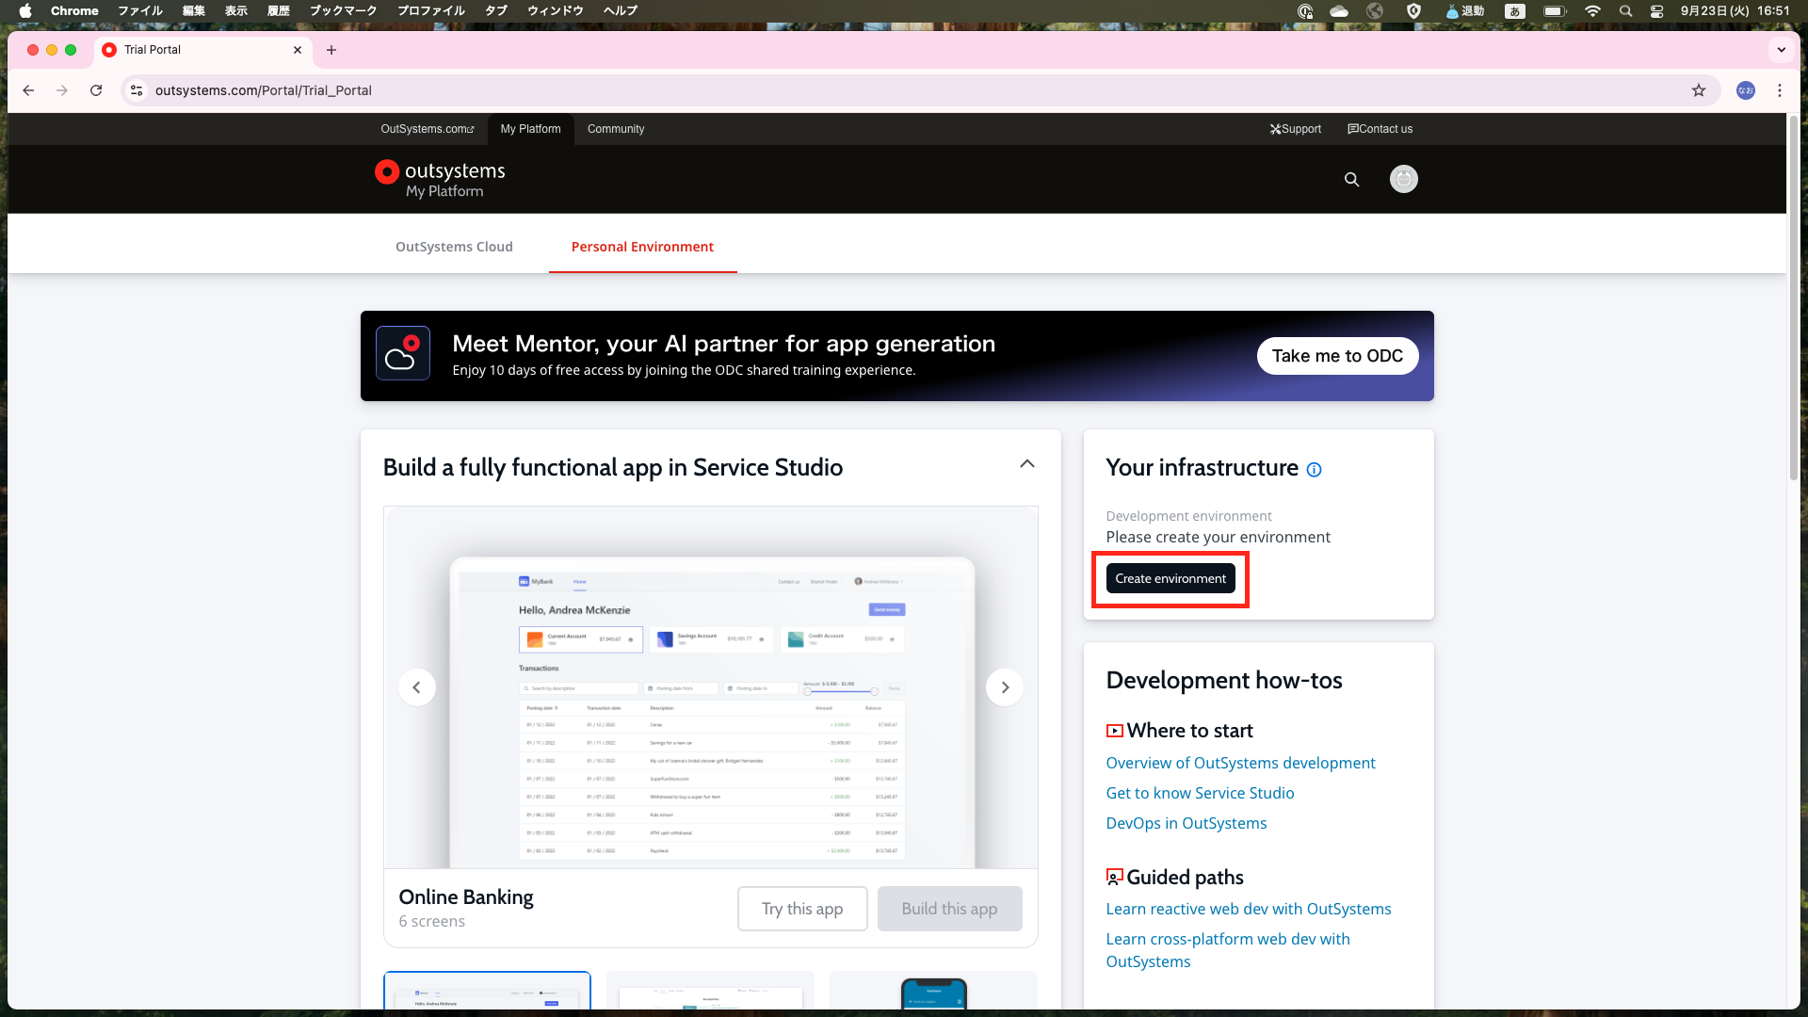The height and width of the screenshot is (1017, 1808).
Task: Show previous app in carousel
Action: point(416,687)
